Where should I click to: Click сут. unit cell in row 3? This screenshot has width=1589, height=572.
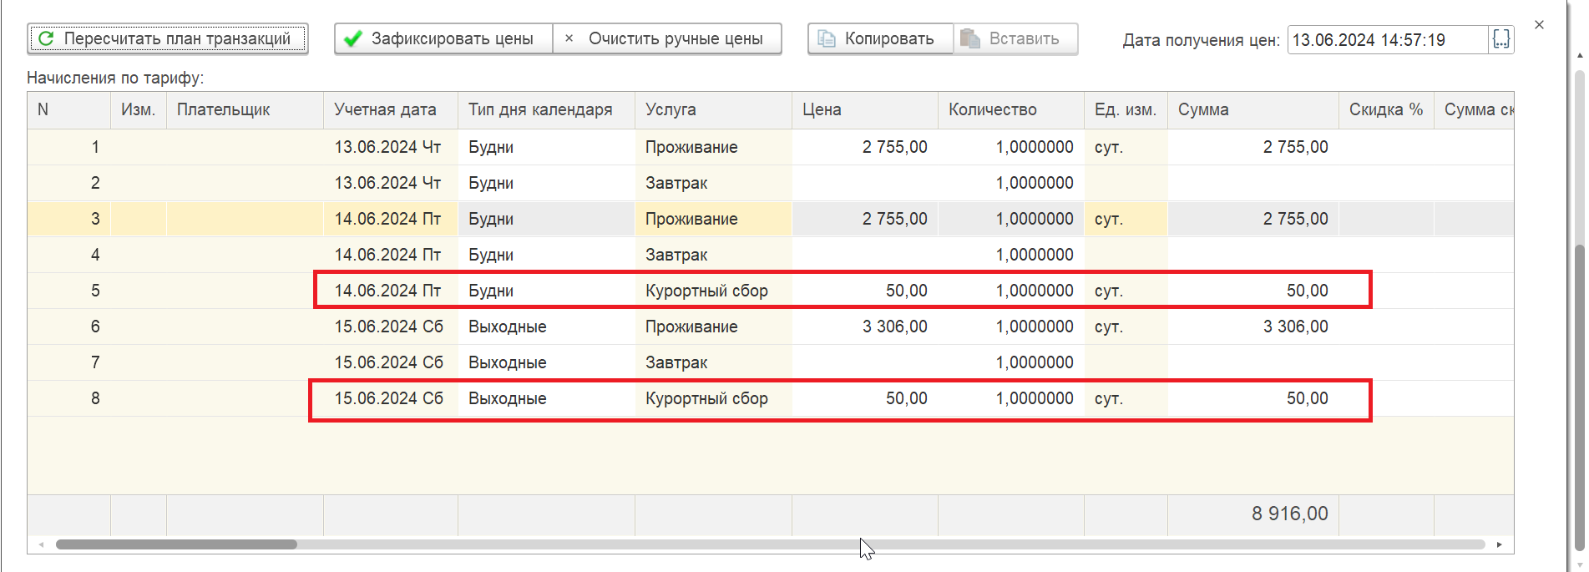(1126, 219)
